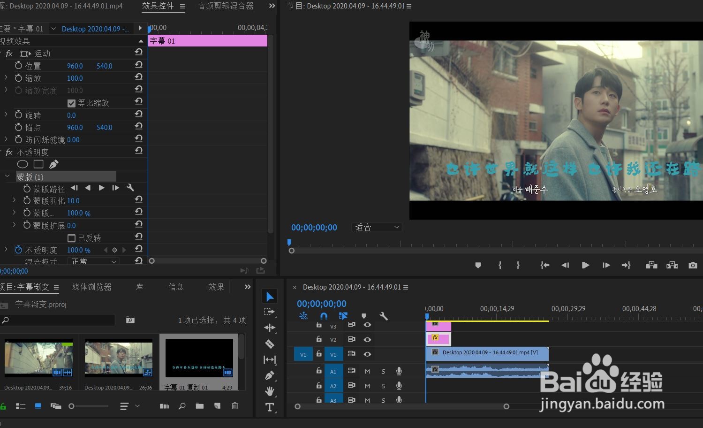Show hidden panel tabs in Effect Controls group
The image size is (703, 428).
click(x=272, y=6)
